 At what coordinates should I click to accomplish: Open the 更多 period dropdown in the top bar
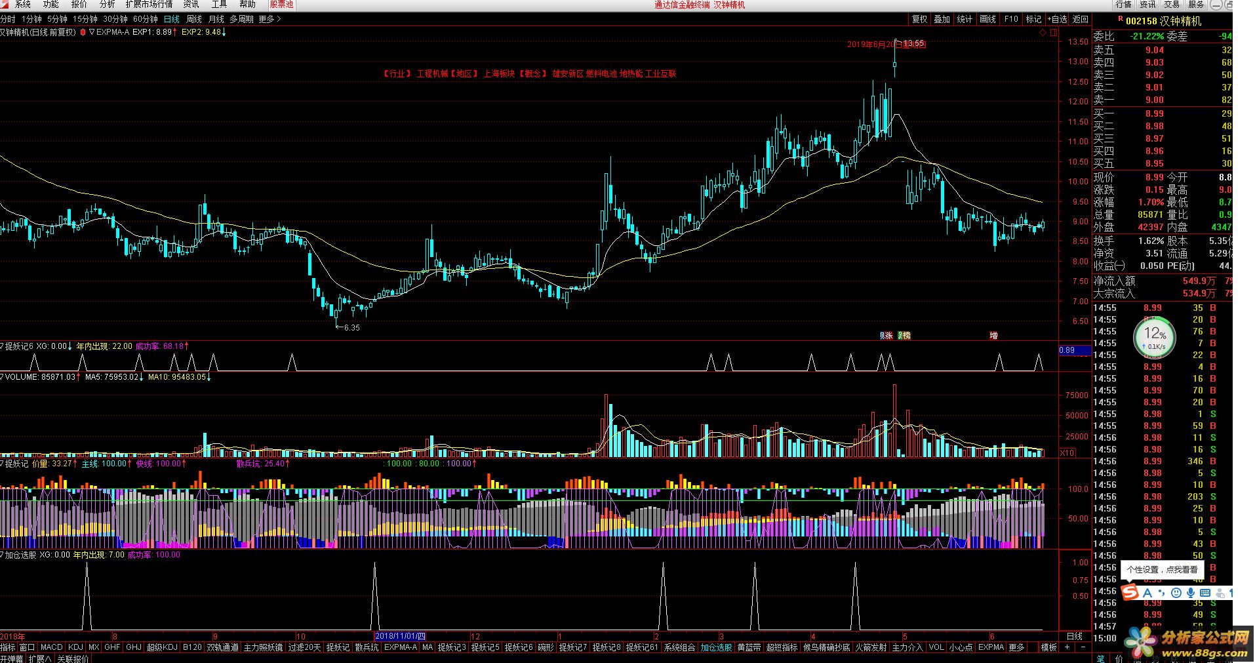pos(269,19)
